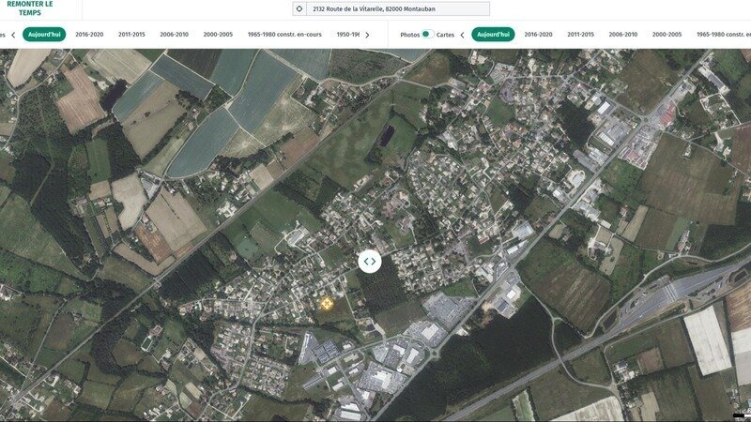Choose 2011-2015 in the left panel

coord(131,35)
